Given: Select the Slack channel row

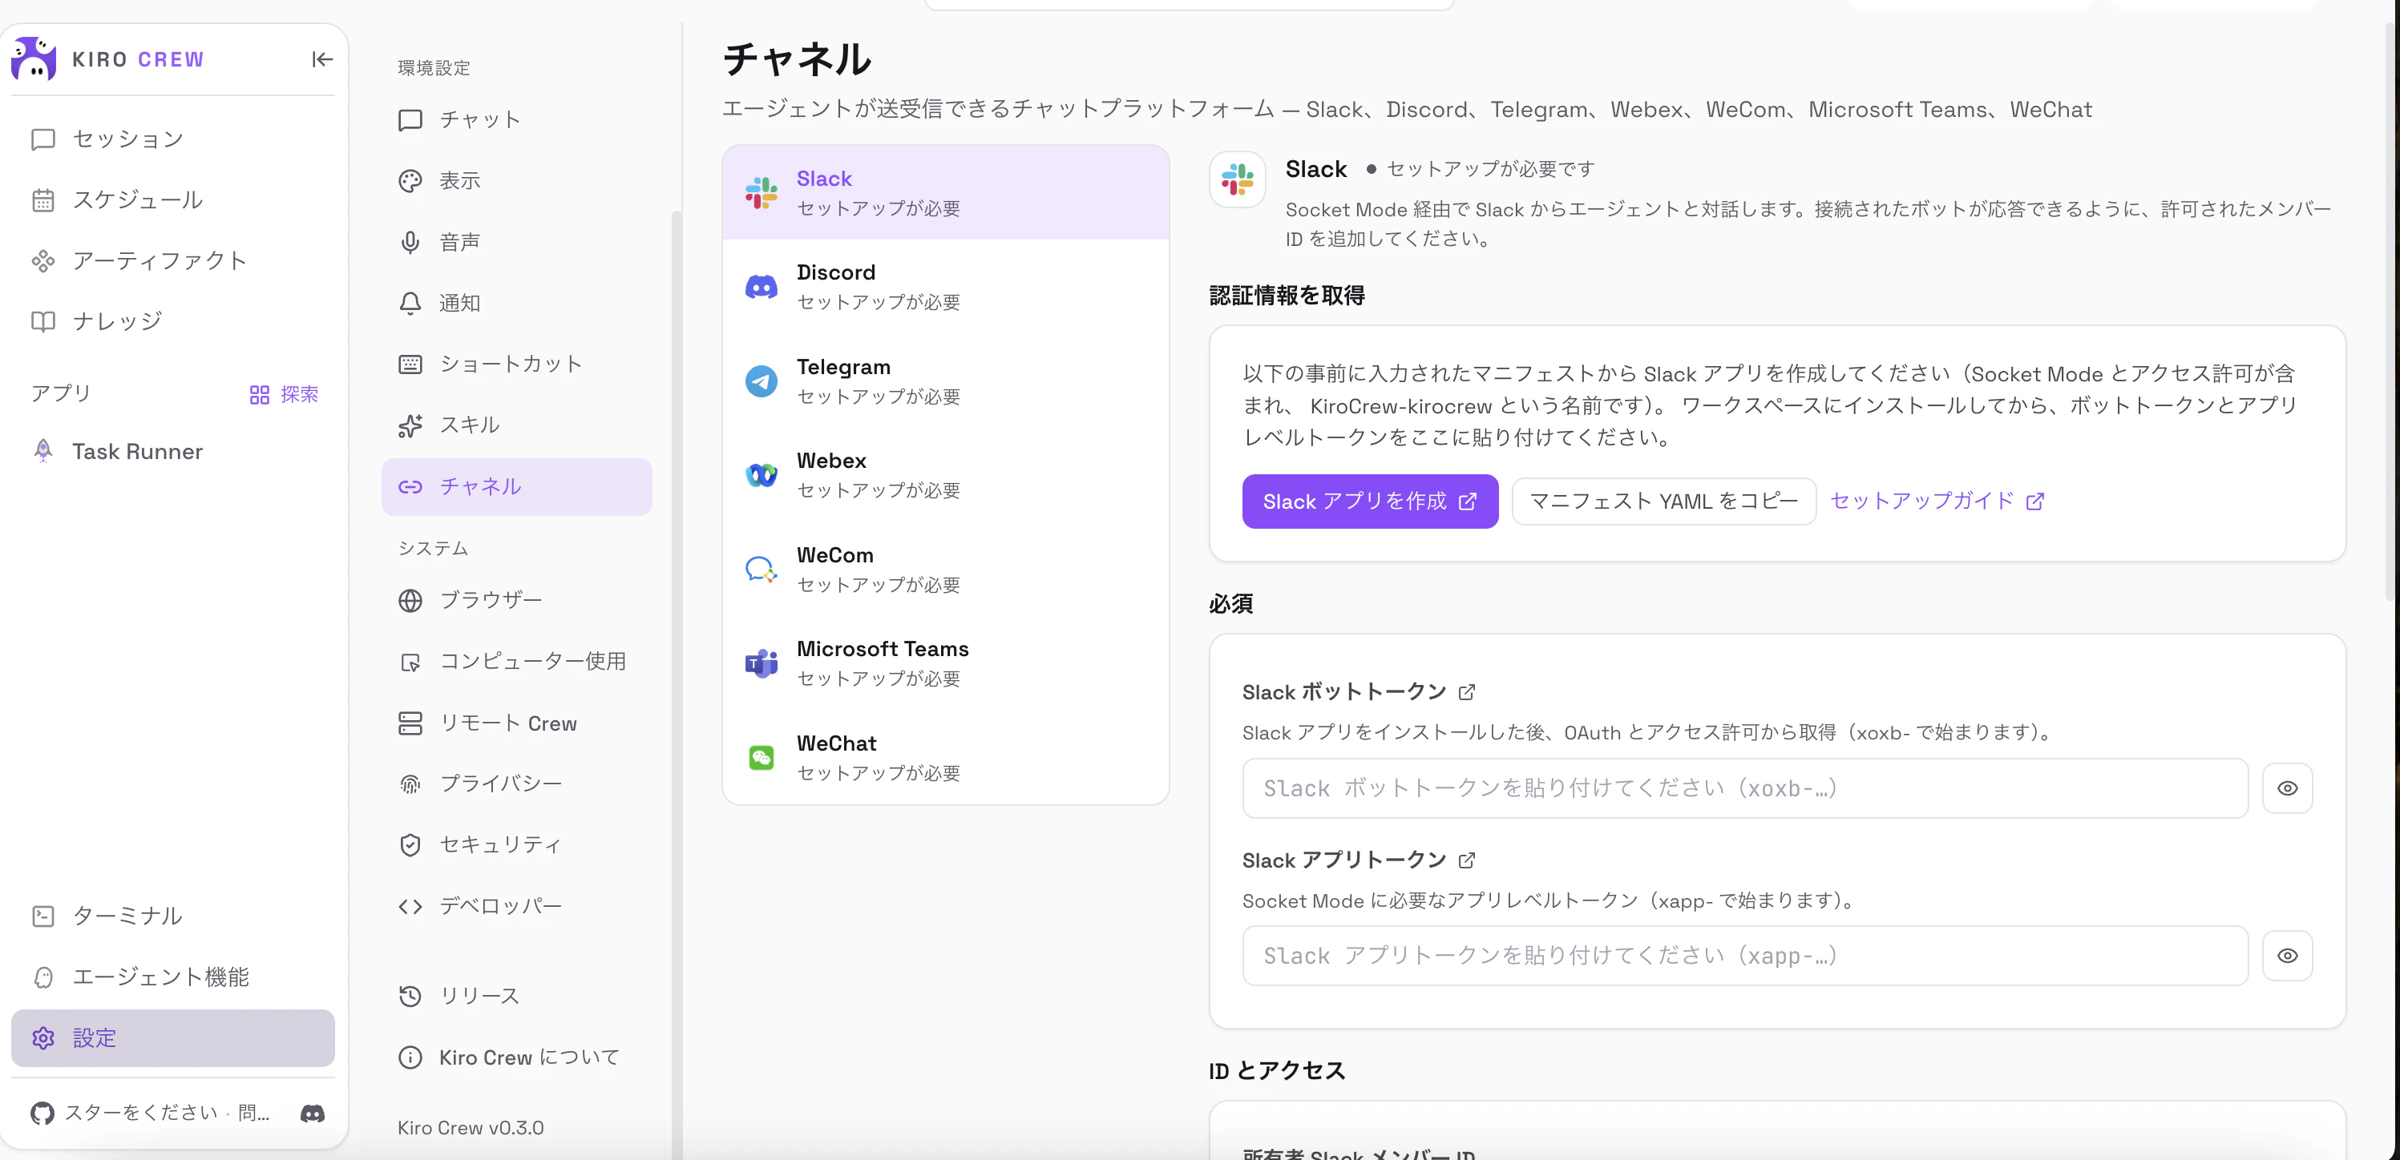Looking at the screenshot, I should (946, 193).
